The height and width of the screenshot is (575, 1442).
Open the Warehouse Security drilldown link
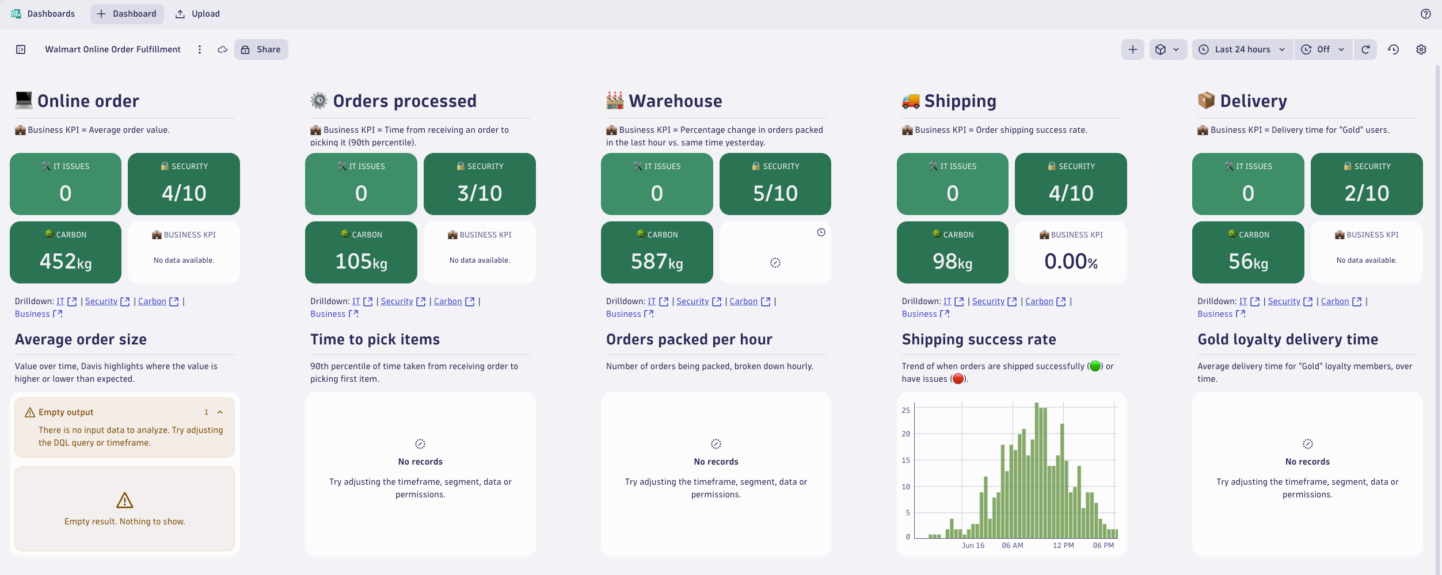click(x=693, y=301)
